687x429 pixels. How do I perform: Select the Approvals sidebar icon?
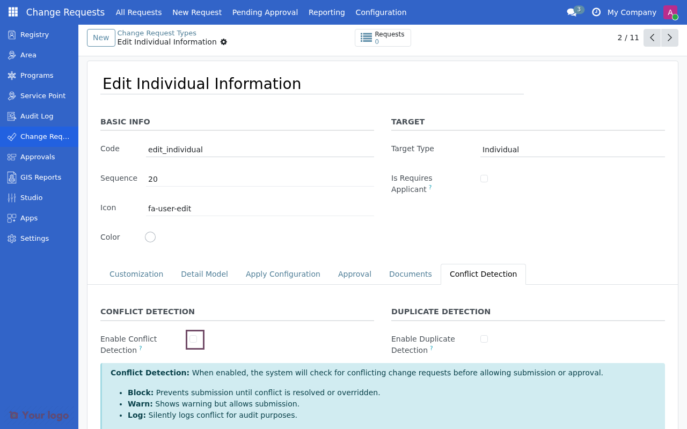point(11,157)
